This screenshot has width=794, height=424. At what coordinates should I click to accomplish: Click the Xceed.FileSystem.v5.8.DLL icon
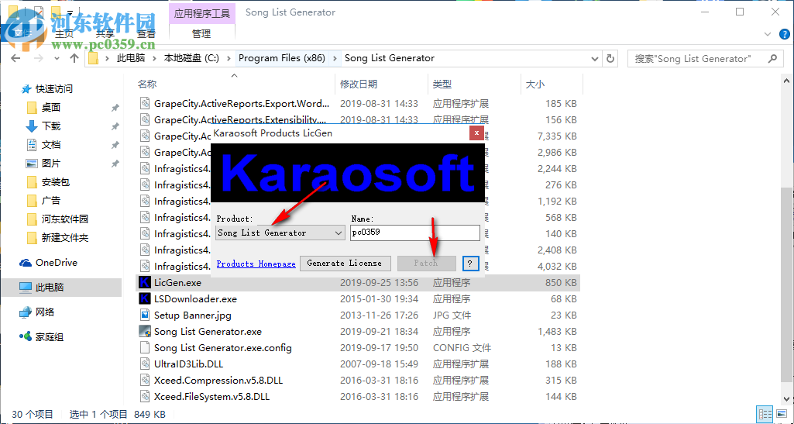pyautogui.click(x=145, y=396)
